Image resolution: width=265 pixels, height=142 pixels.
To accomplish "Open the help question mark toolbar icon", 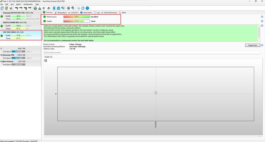I will 83,8.
